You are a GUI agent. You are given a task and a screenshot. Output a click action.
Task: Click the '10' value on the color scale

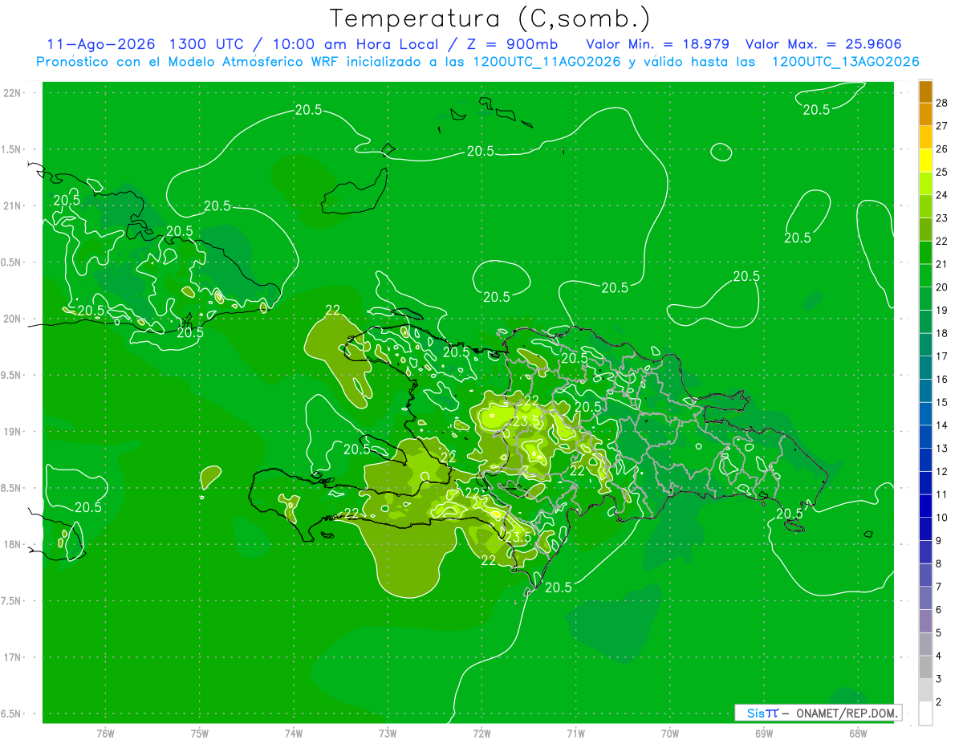[942, 518]
